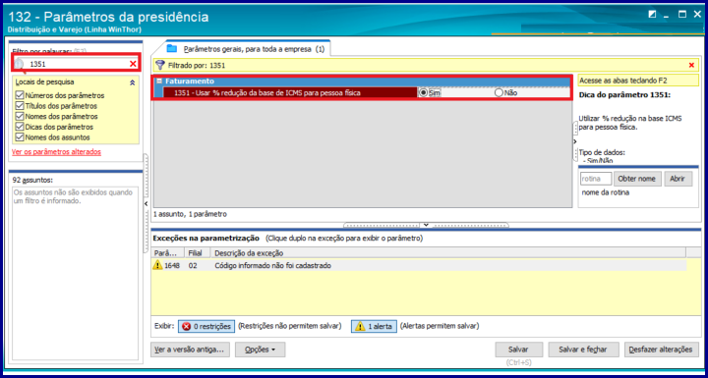Click the warning icon on exception 1648

(157, 265)
